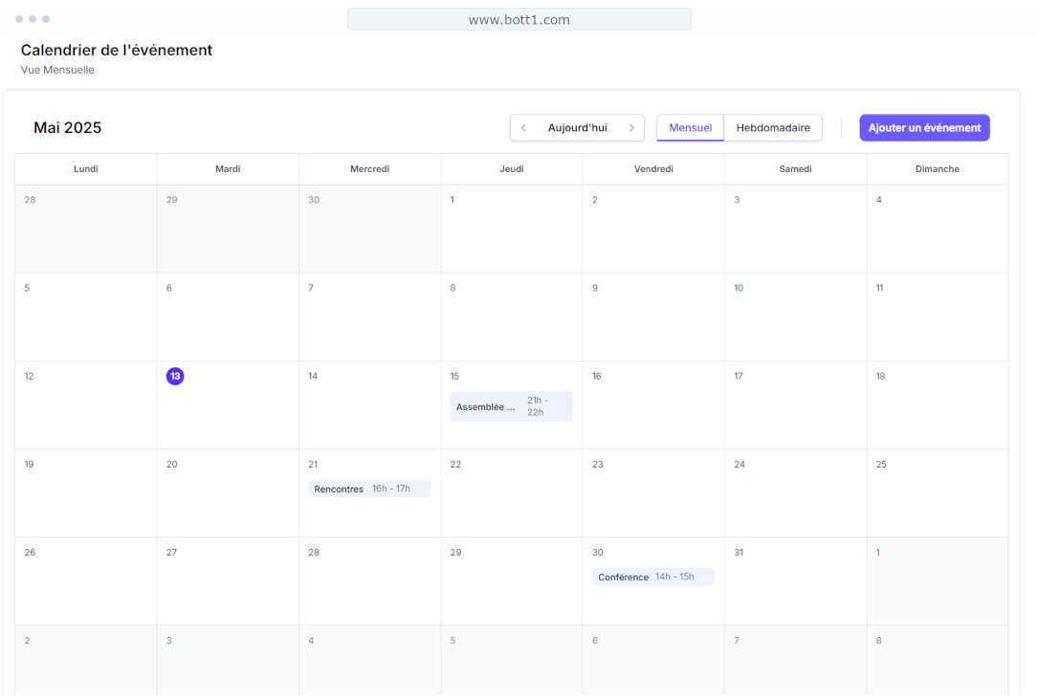Image resolution: width=1038 pixels, height=698 pixels.
Task: Switch to Mensuel view
Action: coord(690,127)
